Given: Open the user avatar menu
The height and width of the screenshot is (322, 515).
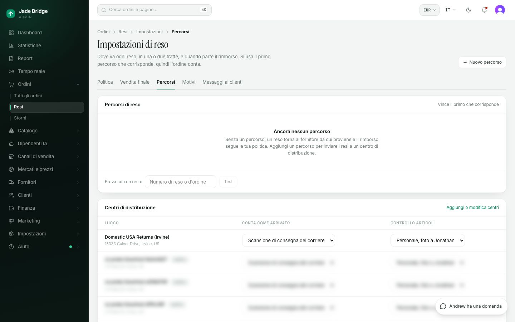Looking at the screenshot, I should point(500,10).
